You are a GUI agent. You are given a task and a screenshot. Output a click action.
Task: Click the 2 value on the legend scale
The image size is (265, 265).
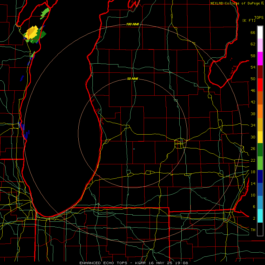pos(254,218)
